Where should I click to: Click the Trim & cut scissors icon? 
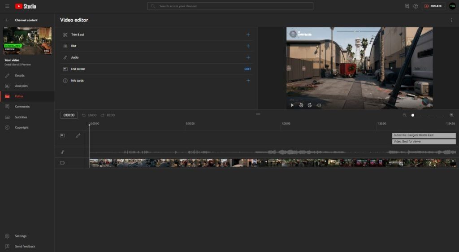(65, 35)
